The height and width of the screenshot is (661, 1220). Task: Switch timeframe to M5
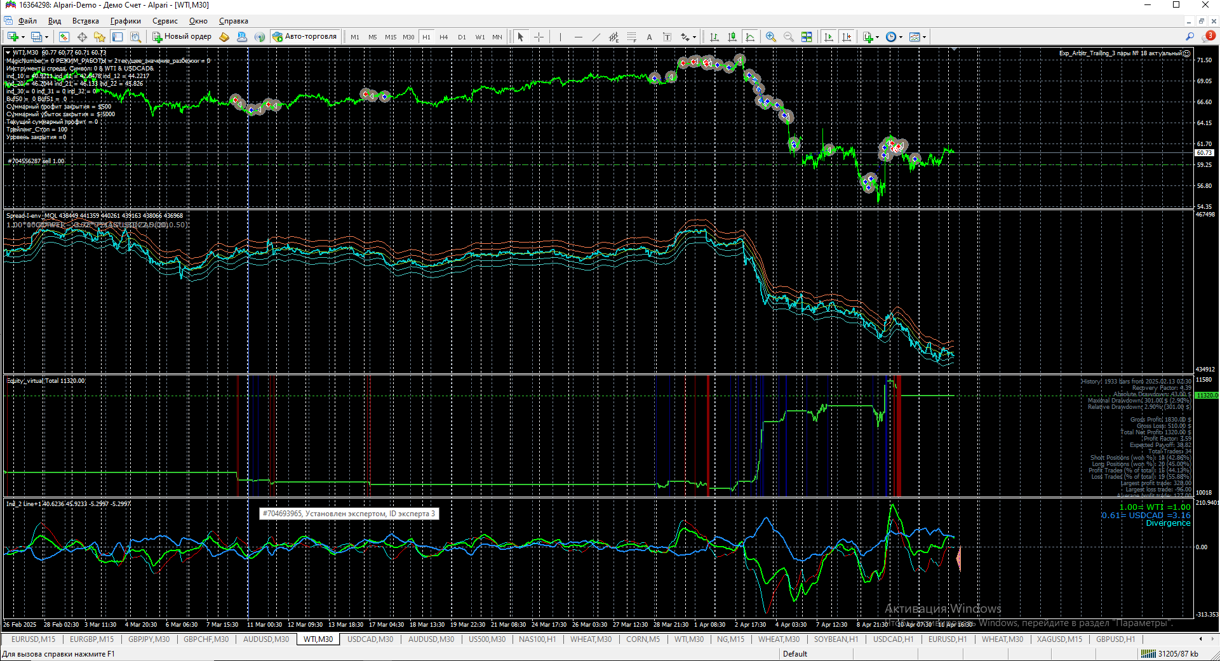coord(373,37)
